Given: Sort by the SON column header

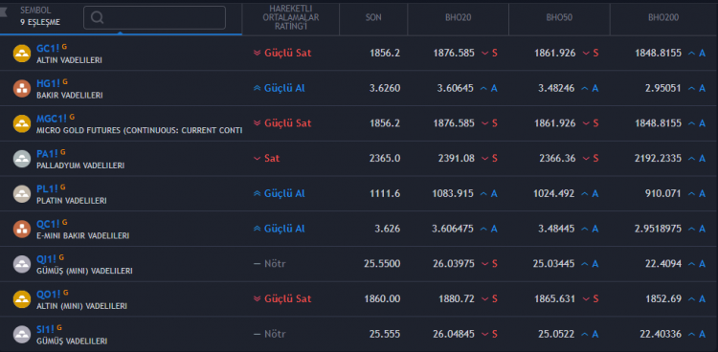Looking at the screenshot, I should click(x=373, y=18).
